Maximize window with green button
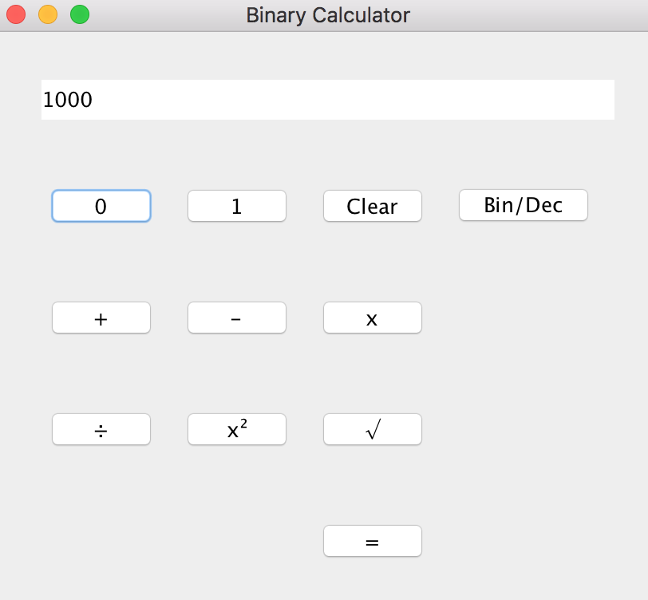648x600 pixels. pos(80,14)
